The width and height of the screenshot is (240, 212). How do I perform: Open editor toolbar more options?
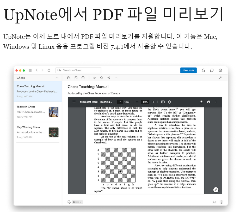pyautogui.click(x=116, y=78)
